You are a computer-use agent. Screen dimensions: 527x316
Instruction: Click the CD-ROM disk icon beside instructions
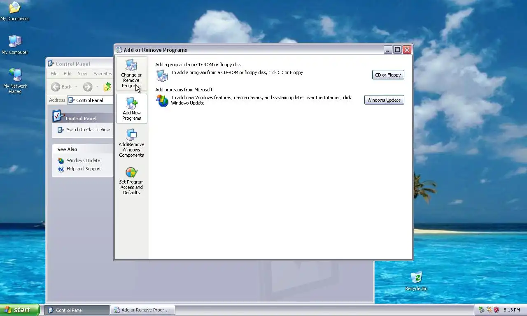pyautogui.click(x=162, y=76)
